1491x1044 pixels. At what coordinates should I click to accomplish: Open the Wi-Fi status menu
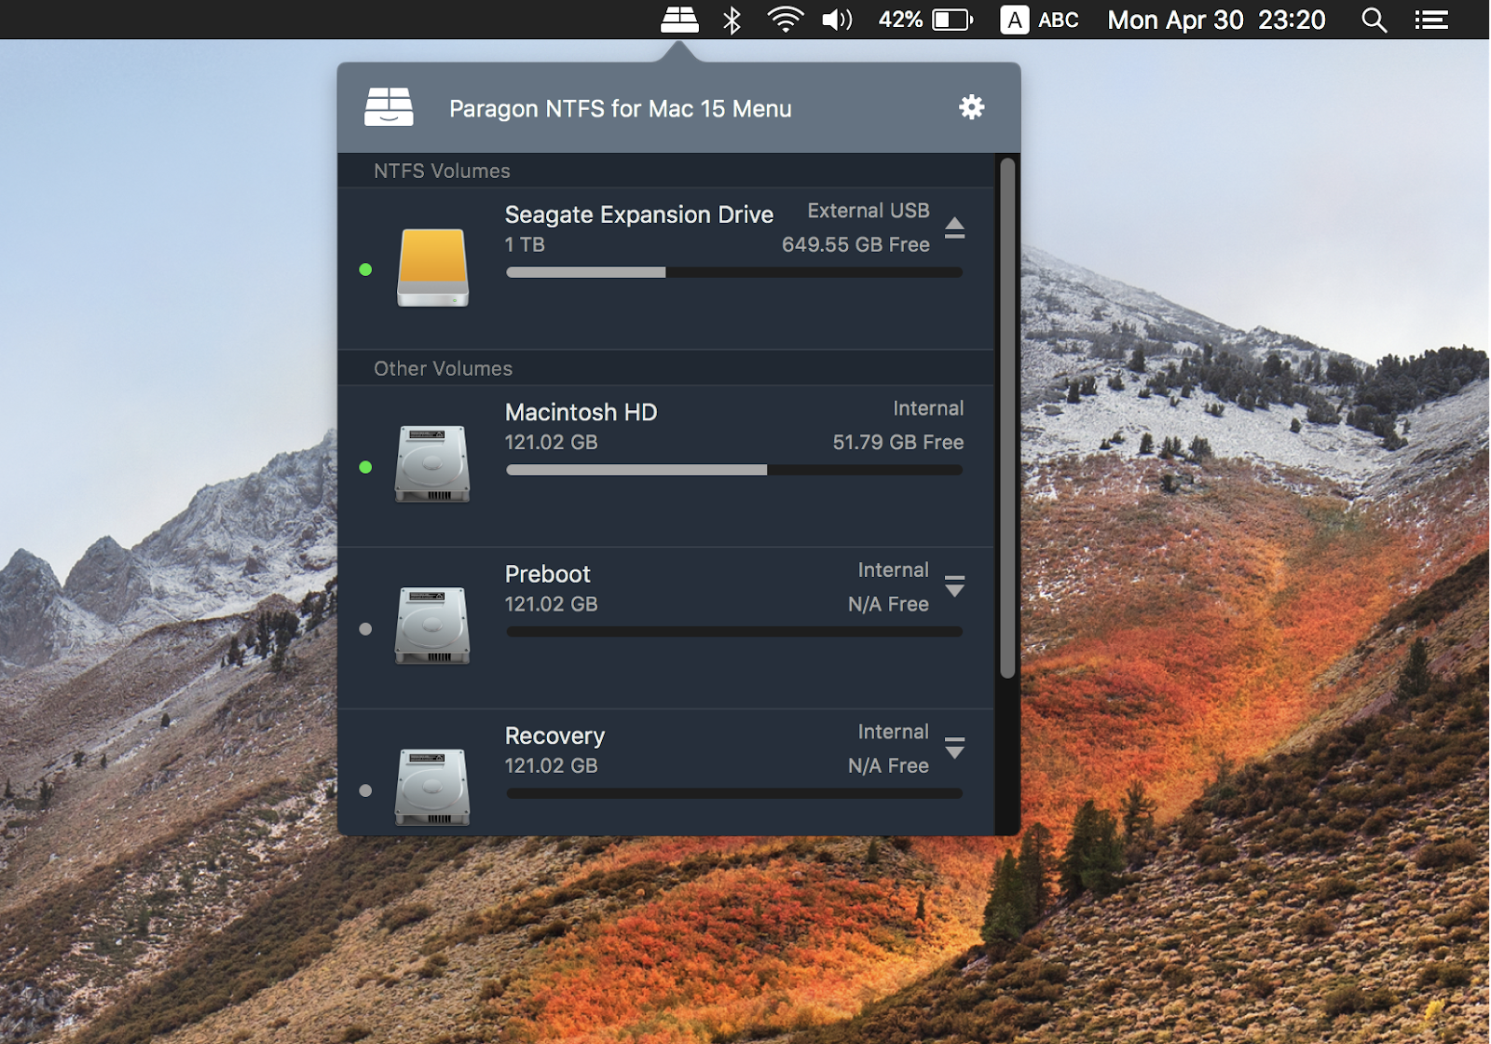786,20
